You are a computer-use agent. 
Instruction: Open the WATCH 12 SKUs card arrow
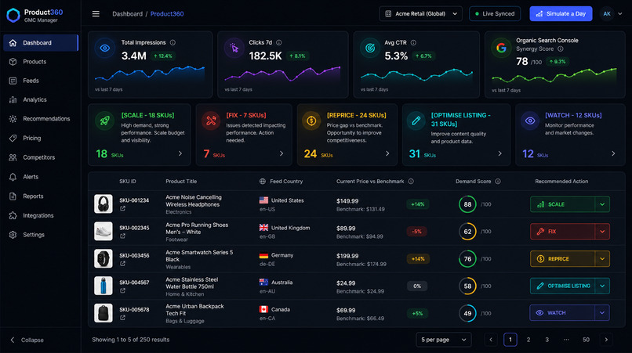coord(613,153)
